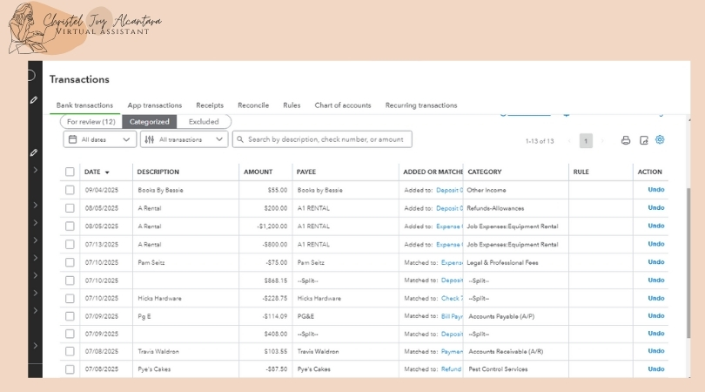Open the Chart of accounts tab

[343, 105]
